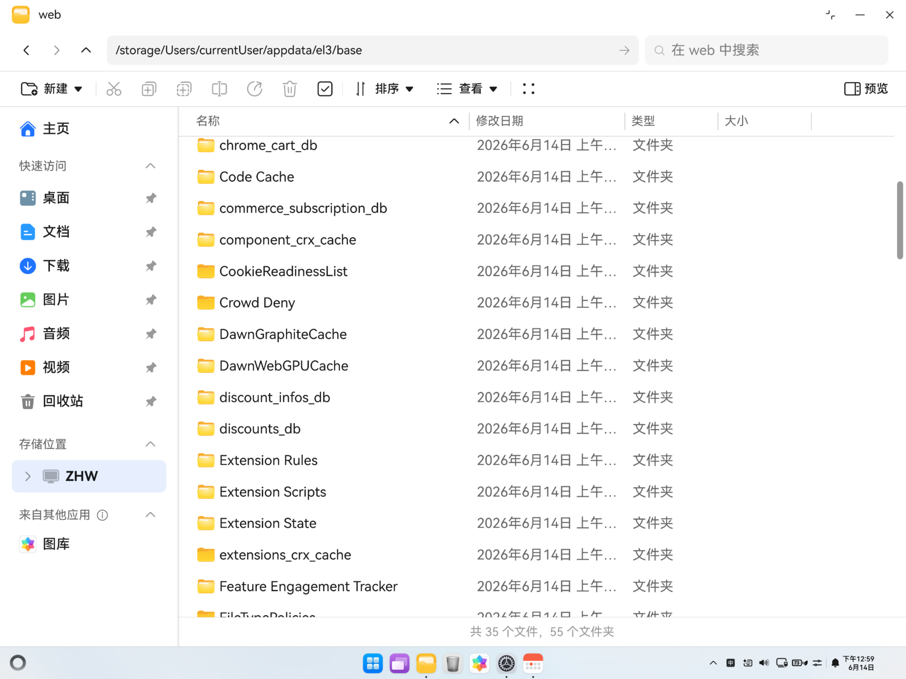Open the 排序 sort dropdown
The height and width of the screenshot is (679, 906).
pyautogui.click(x=385, y=89)
